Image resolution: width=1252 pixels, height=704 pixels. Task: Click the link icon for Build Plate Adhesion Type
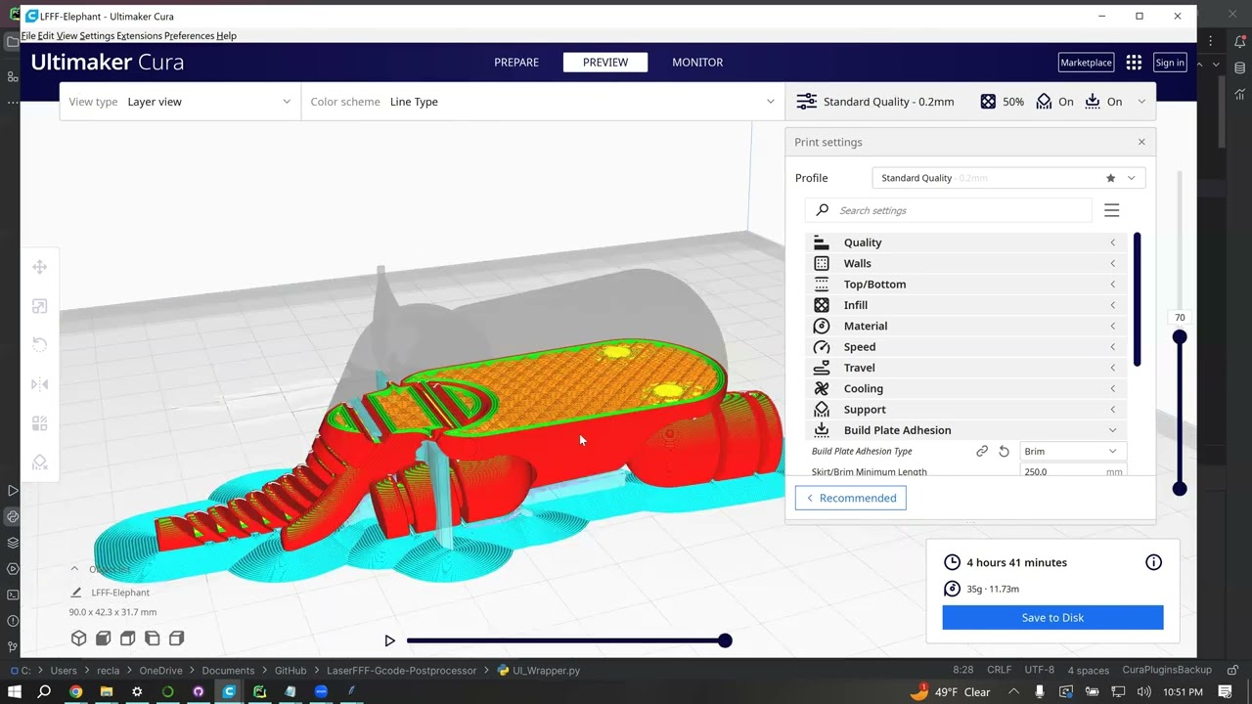[982, 451]
